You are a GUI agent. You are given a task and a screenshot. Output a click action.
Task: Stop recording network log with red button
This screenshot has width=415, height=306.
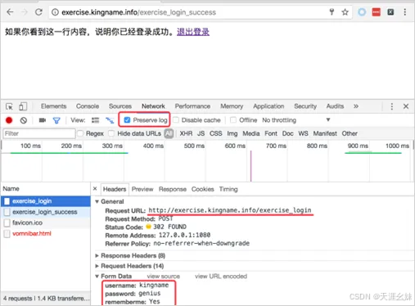[9, 120]
